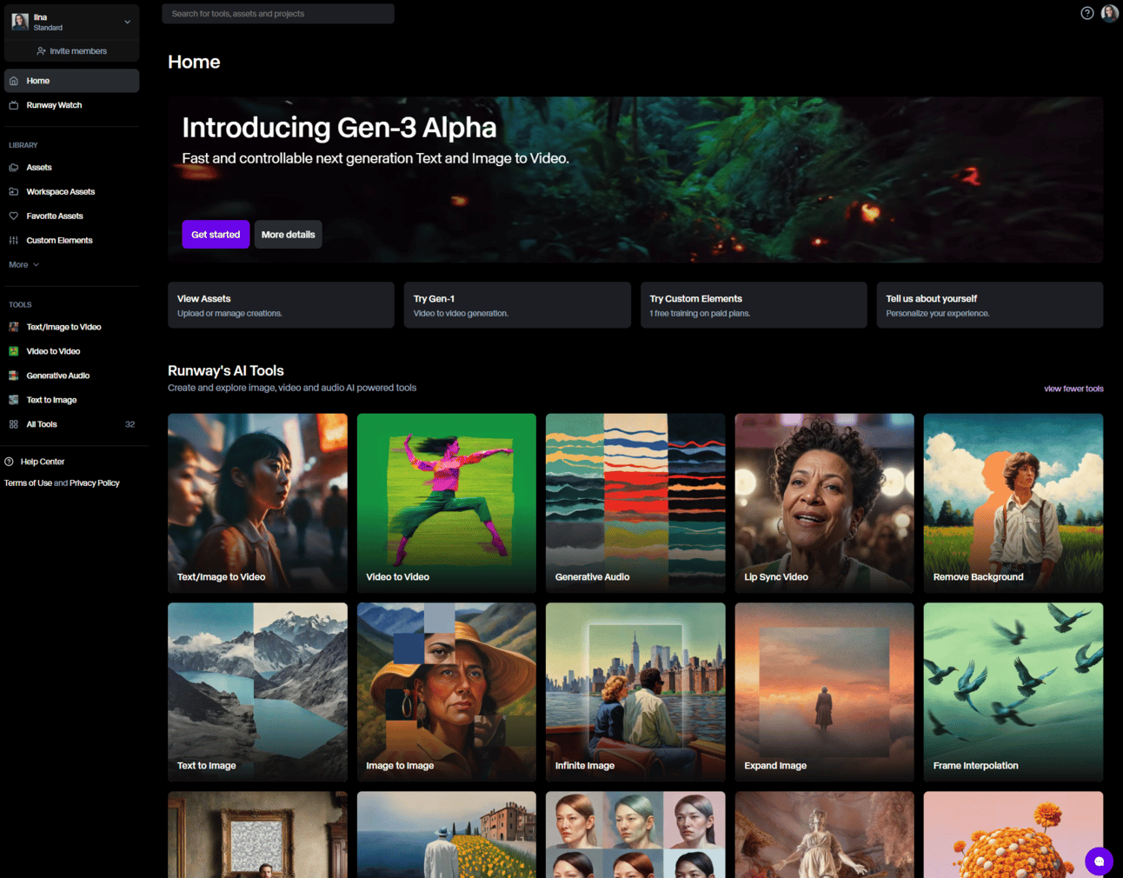Open the Help Center link
The image size is (1123, 878).
[43, 462]
